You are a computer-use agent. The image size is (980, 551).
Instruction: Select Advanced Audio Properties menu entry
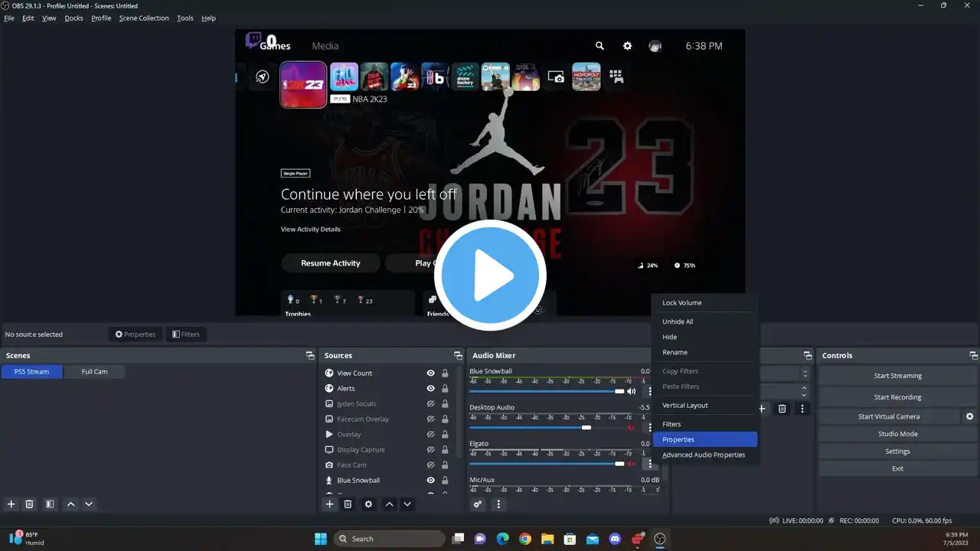click(x=705, y=455)
